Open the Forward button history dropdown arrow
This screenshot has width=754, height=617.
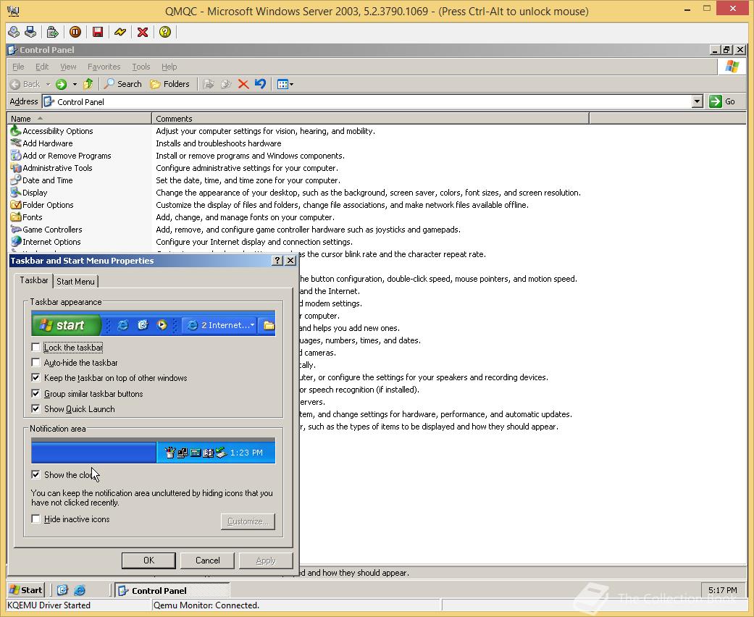click(75, 84)
